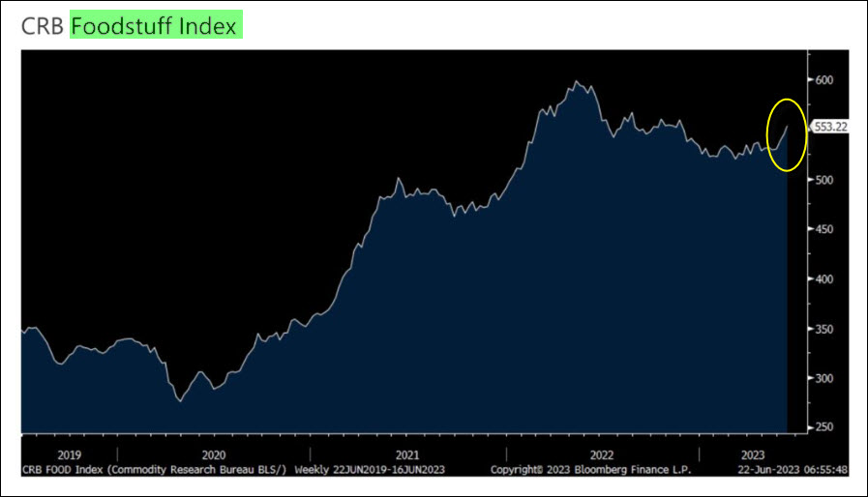The height and width of the screenshot is (497, 868).
Task: Click the 450 y-axis label
Action: pos(824,229)
